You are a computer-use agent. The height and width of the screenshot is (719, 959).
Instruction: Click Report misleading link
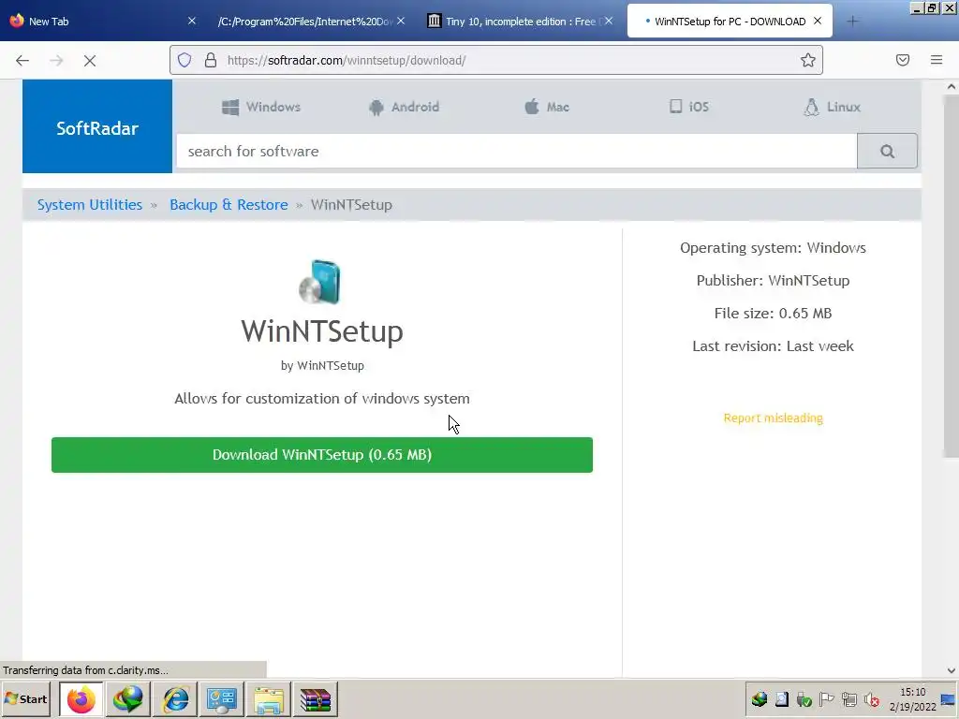click(773, 418)
